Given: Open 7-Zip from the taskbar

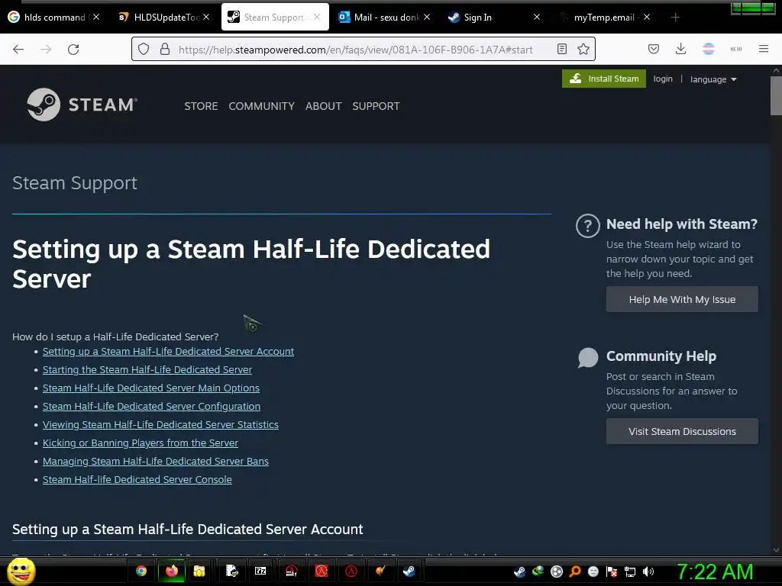Looking at the screenshot, I should [x=260, y=571].
